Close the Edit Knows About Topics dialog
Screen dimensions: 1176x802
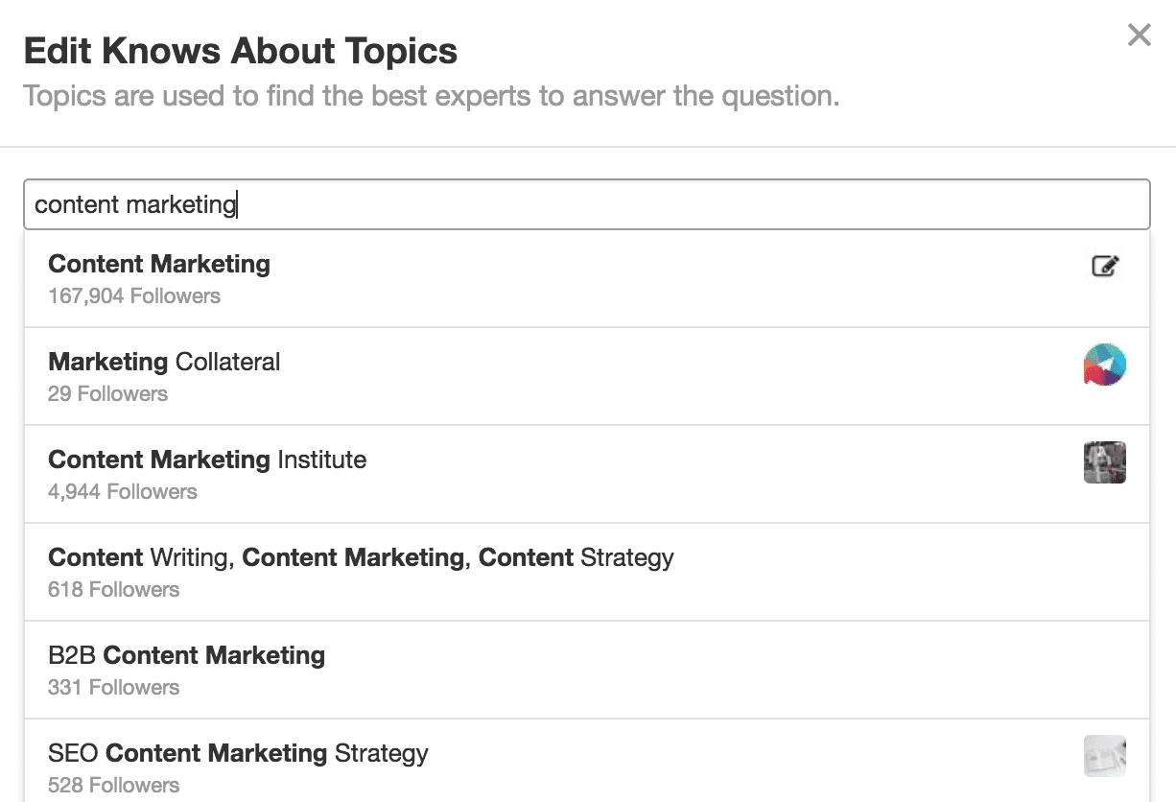click(1139, 35)
